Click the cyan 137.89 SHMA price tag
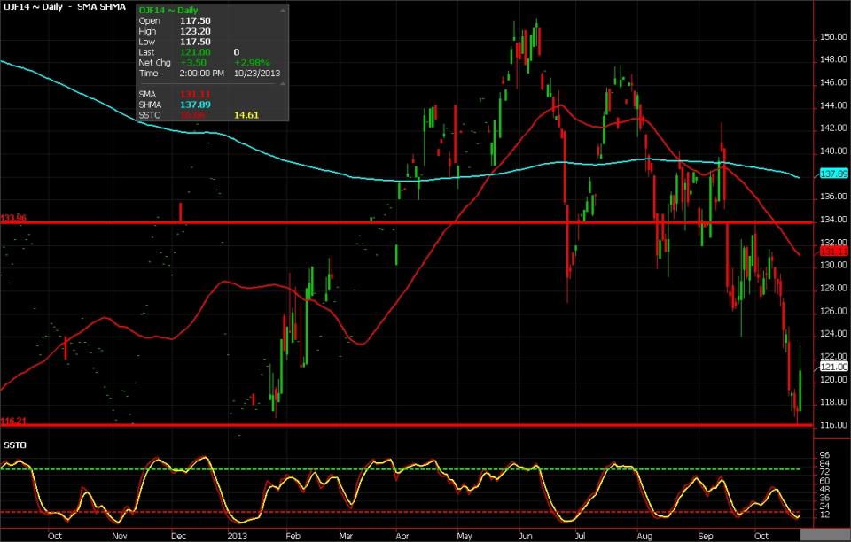Viewport: 851px width, 542px height. click(834, 174)
